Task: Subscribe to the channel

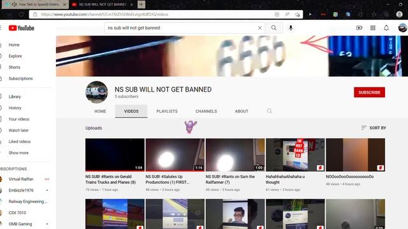Action: (369, 92)
